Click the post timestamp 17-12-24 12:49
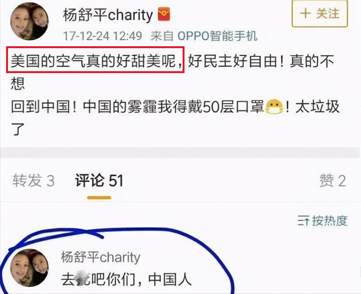 (x=102, y=36)
